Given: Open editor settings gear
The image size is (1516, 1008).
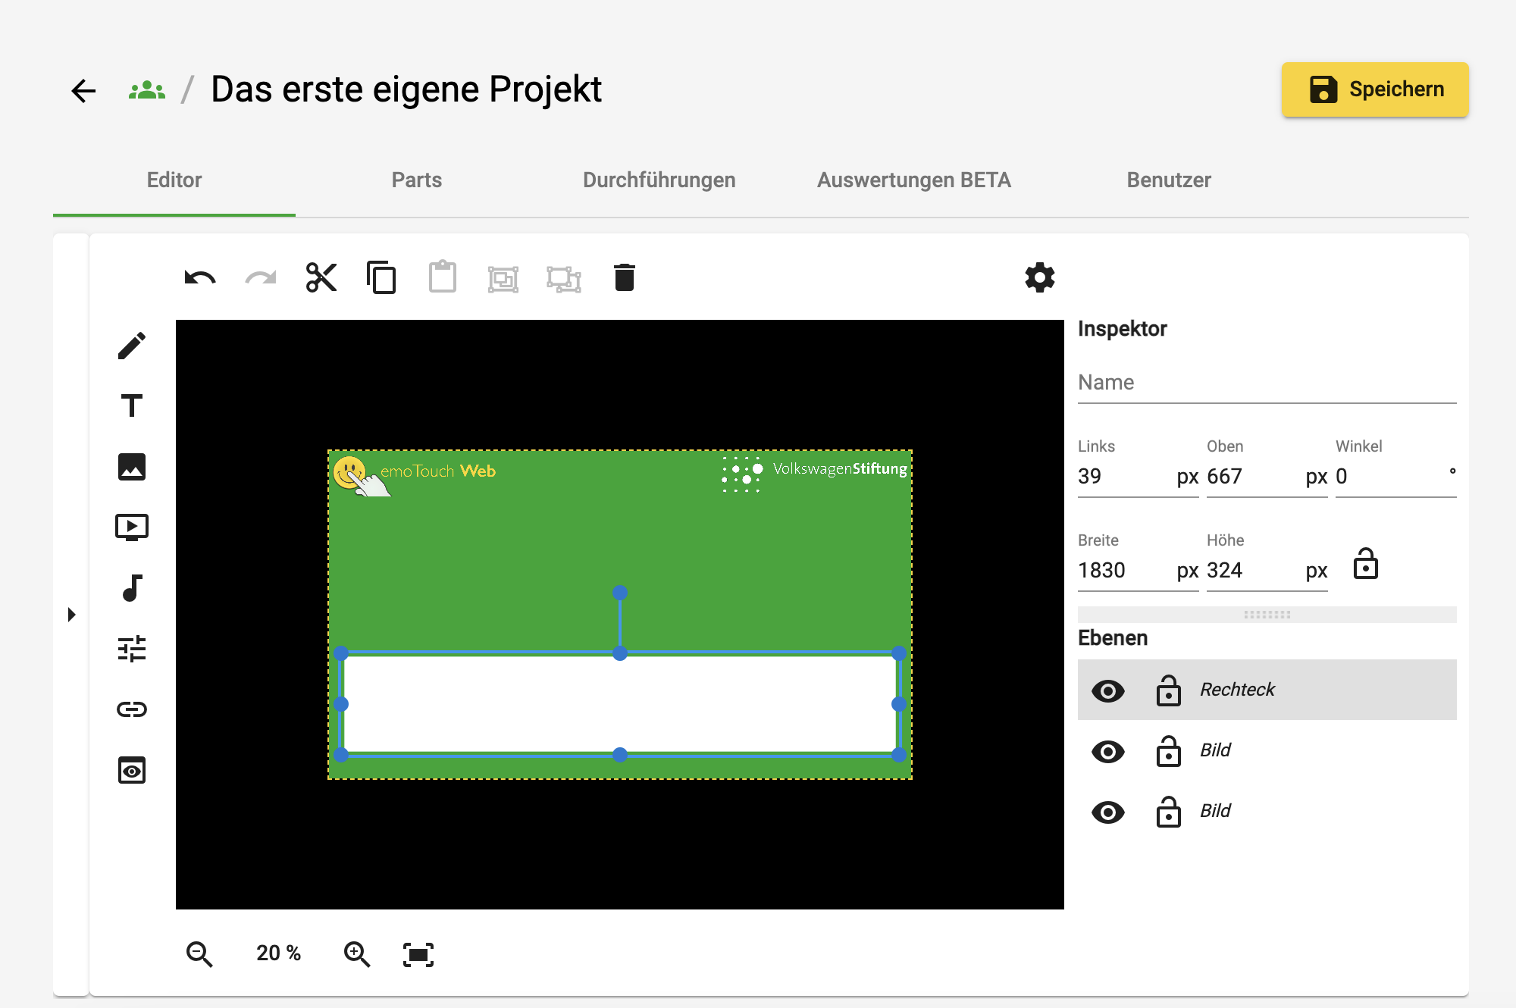Looking at the screenshot, I should click(x=1040, y=277).
